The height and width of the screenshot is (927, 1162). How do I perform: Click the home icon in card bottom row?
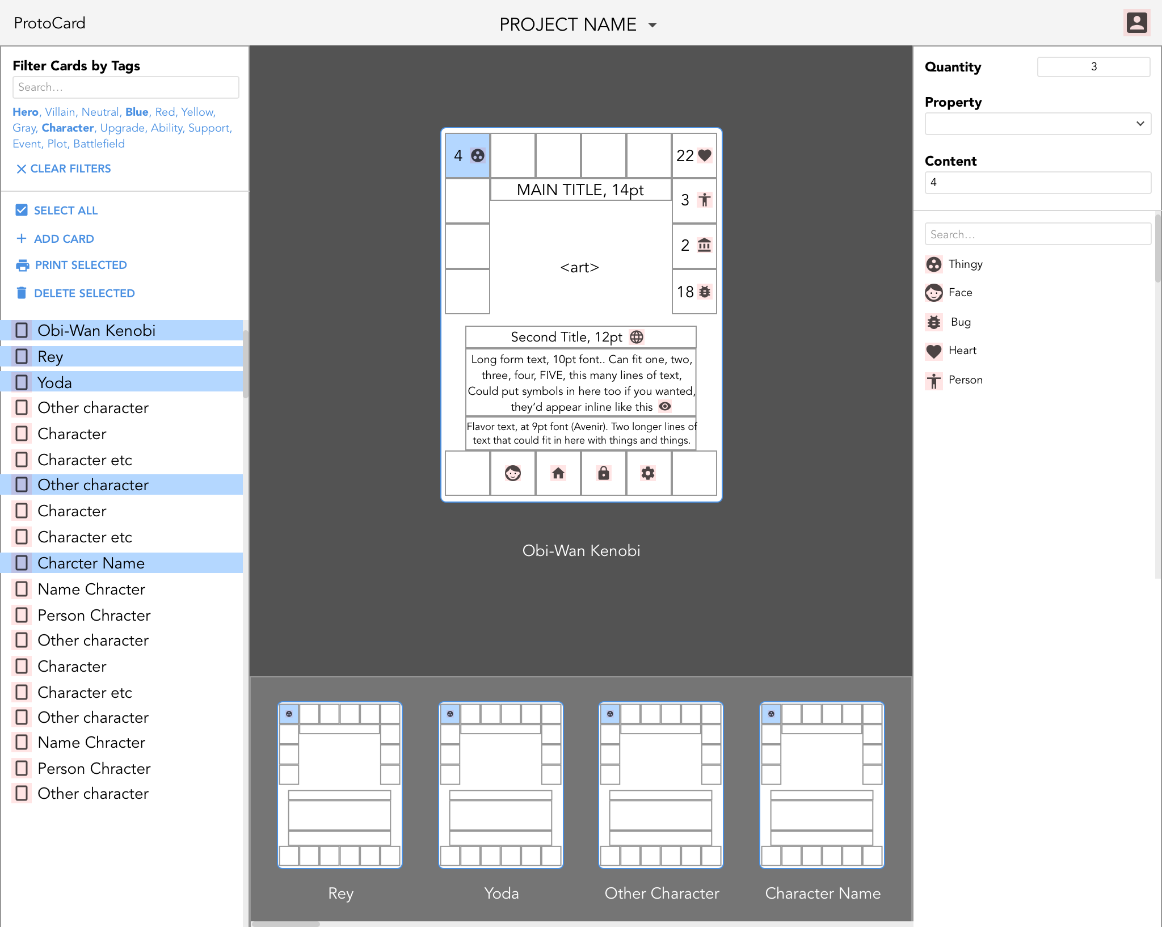558,474
